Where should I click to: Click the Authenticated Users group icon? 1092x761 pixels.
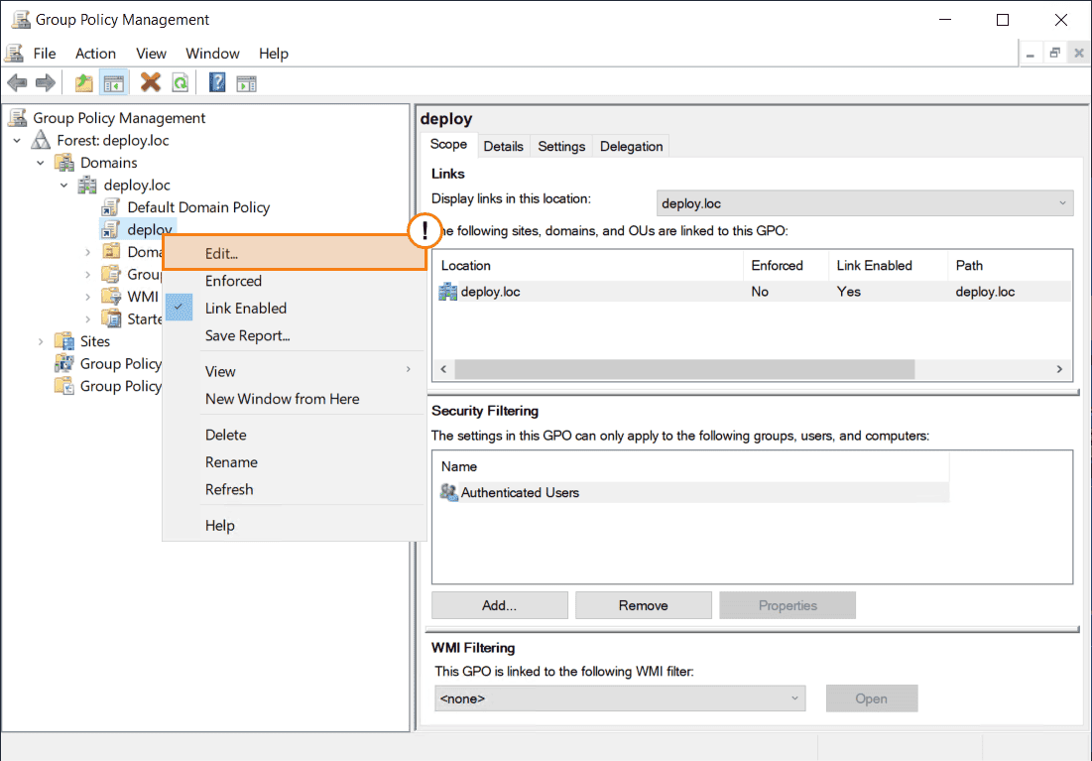(449, 492)
